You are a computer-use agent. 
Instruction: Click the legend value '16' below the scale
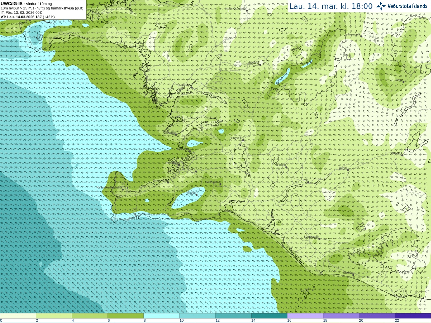click(289, 321)
